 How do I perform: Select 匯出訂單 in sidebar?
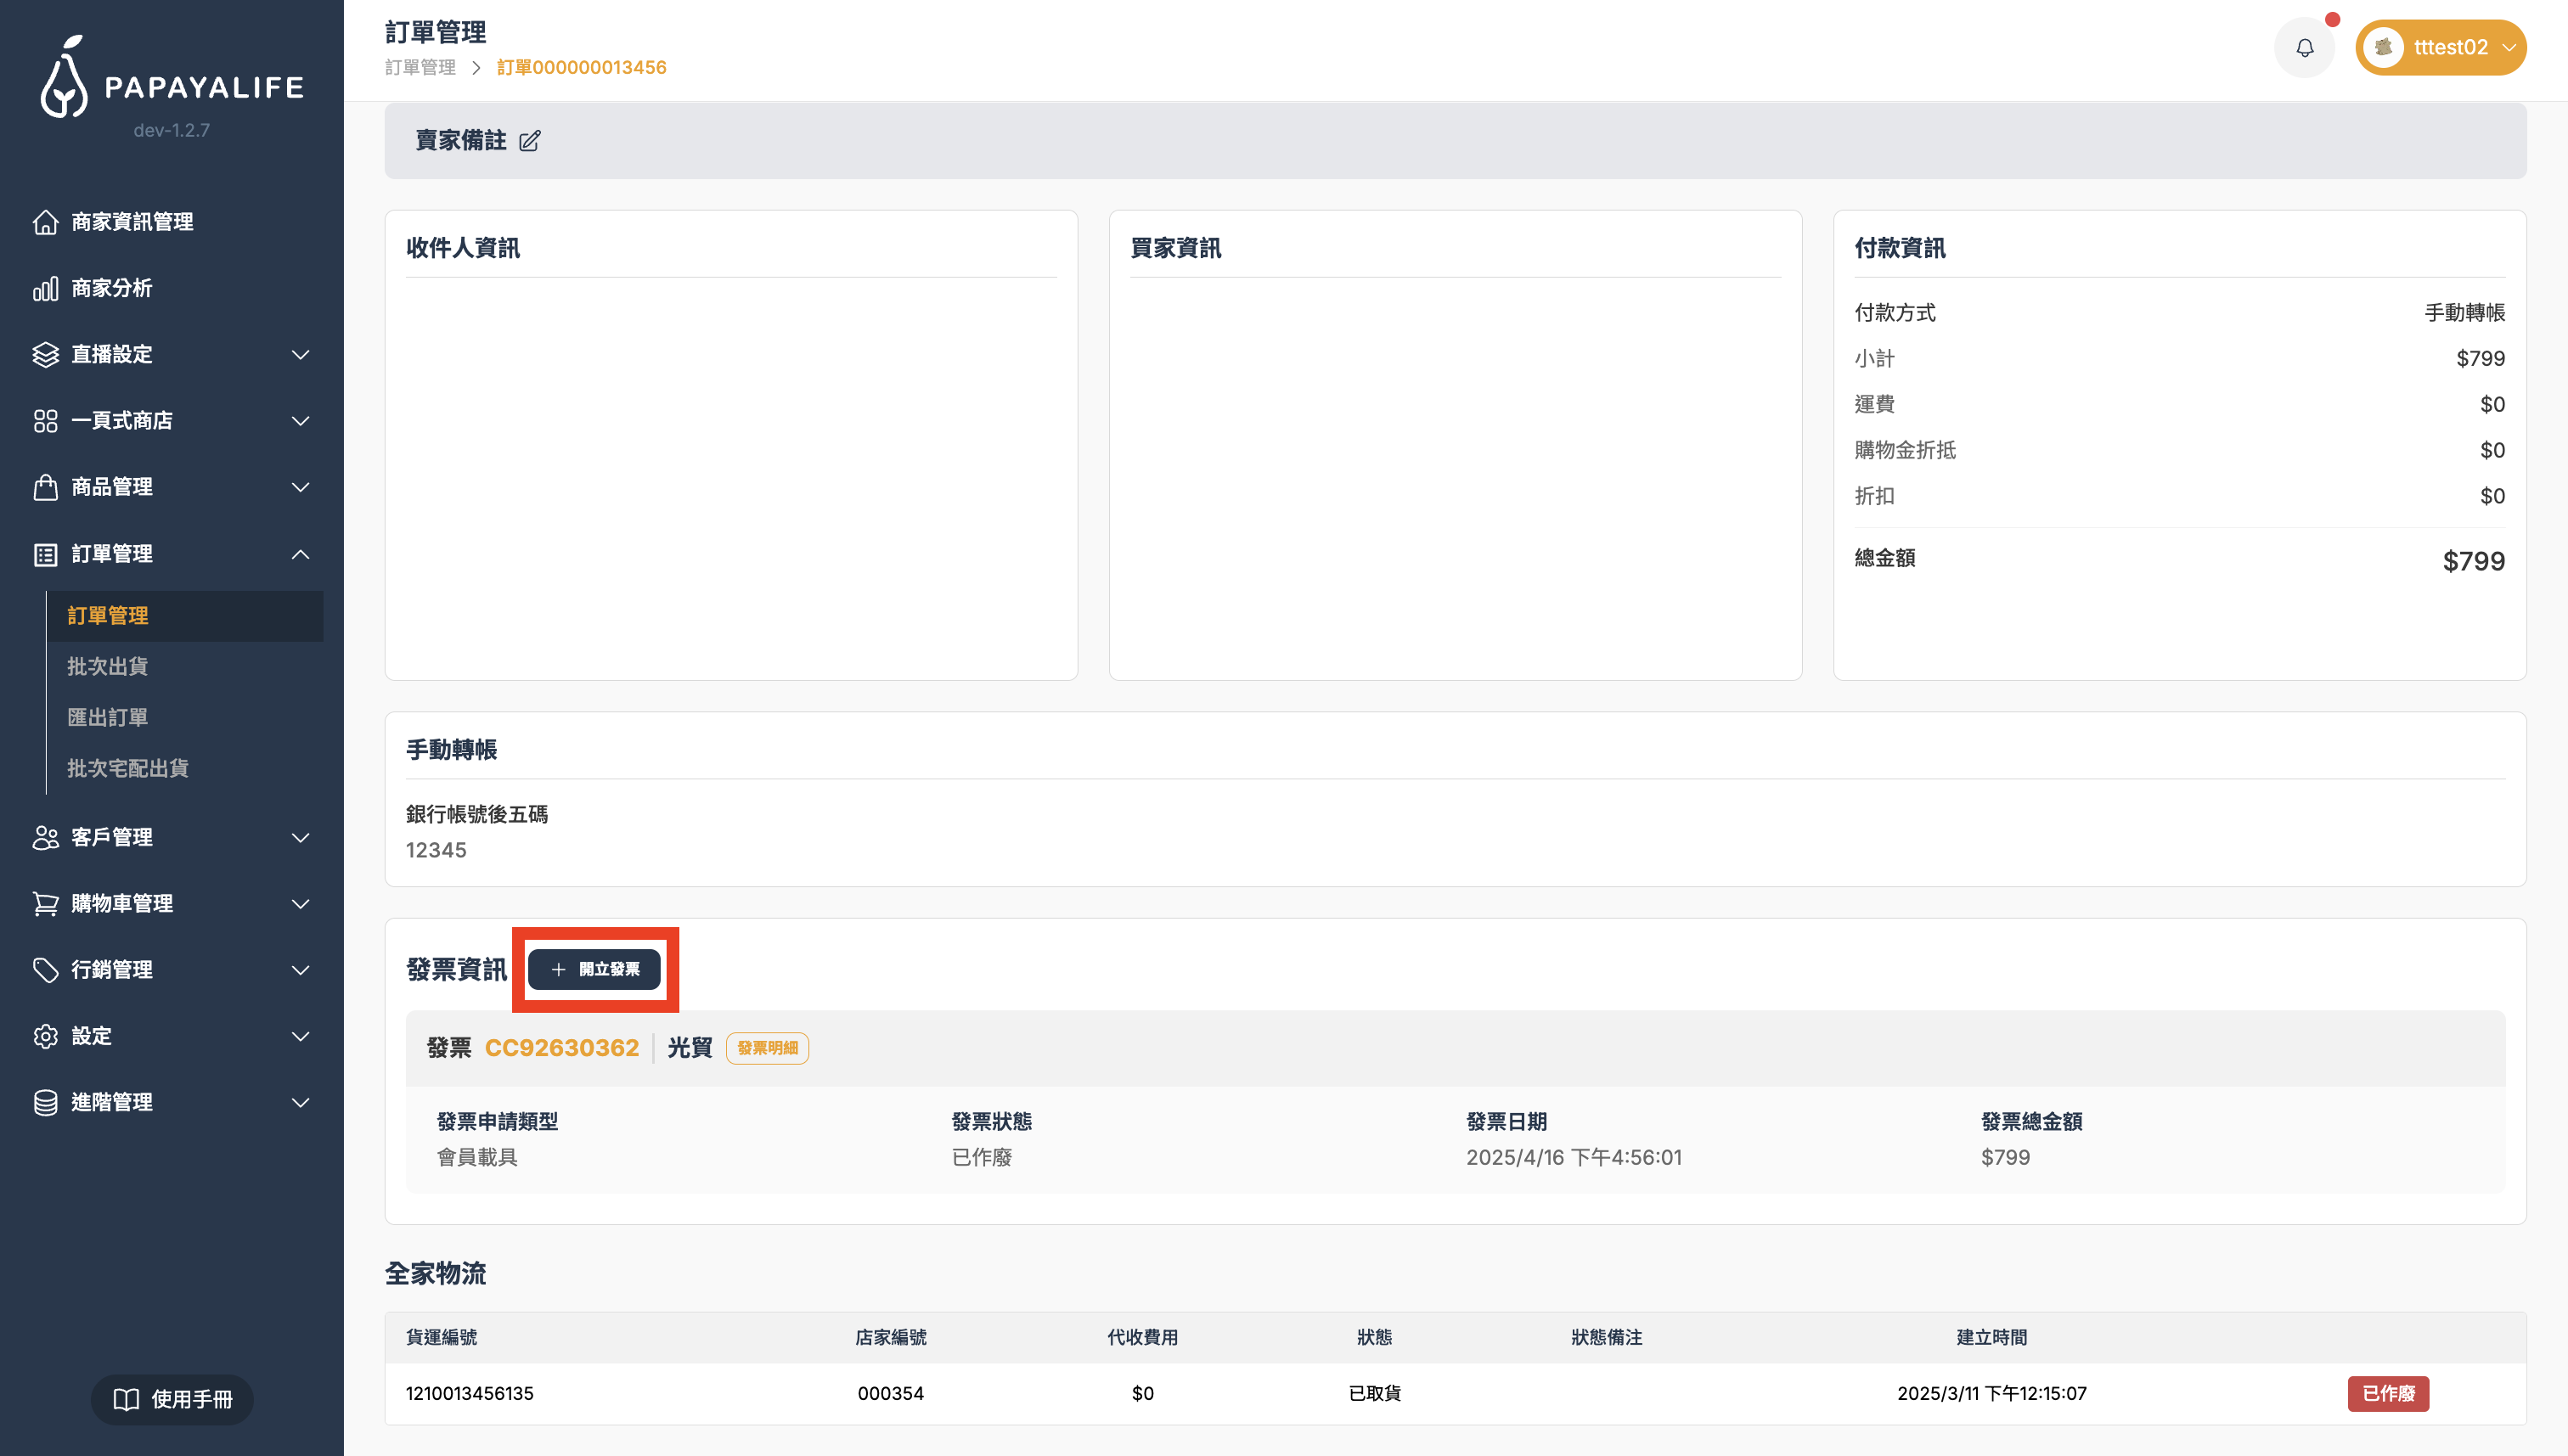(108, 717)
